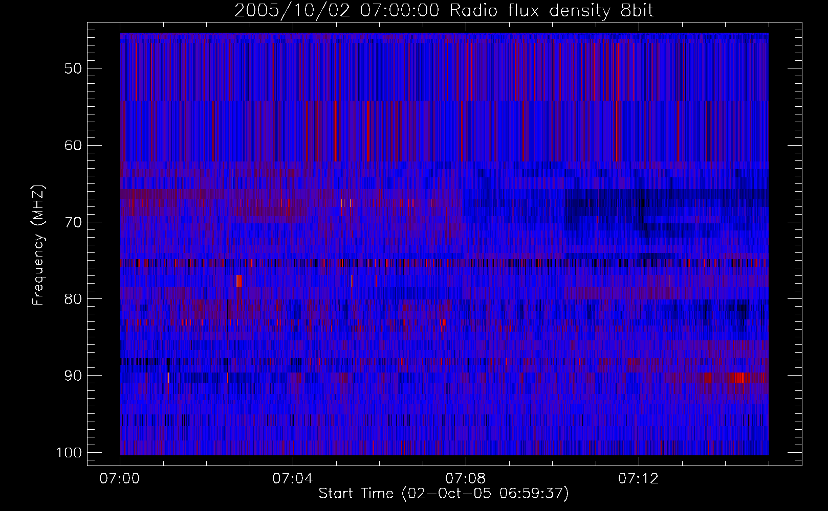Viewport: 828px width, 511px height.
Task: Click the 'Frequency (MHZ)' y-axis label
Action: pos(38,245)
